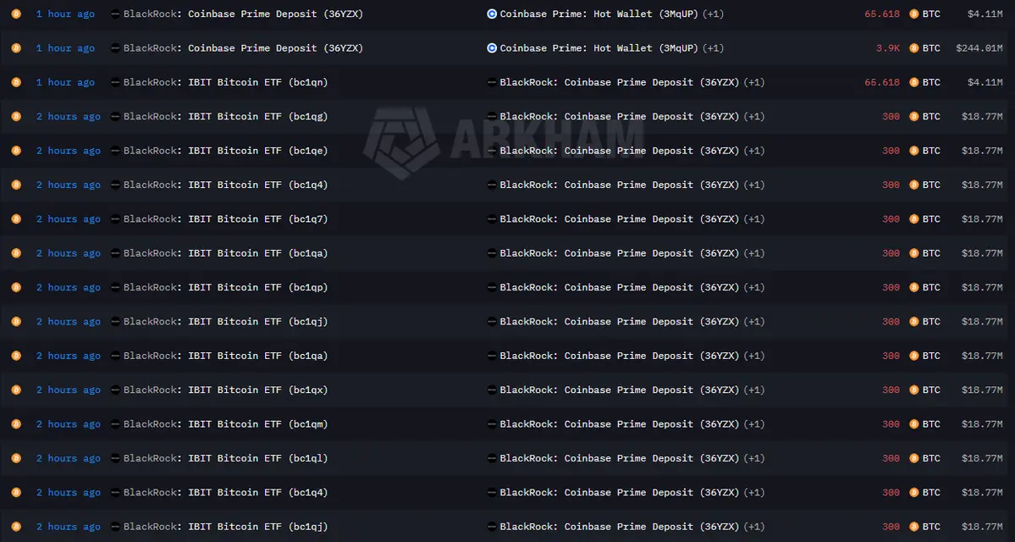
Task: Expand the (+1) recipients on the first Hot Wallet row
Action: point(713,14)
